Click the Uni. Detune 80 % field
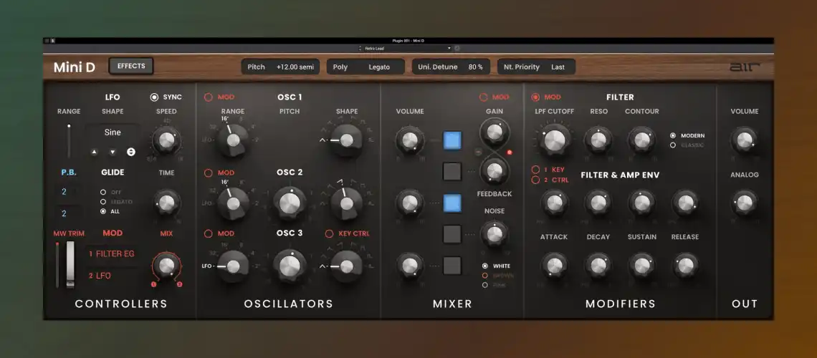 pyautogui.click(x=451, y=67)
